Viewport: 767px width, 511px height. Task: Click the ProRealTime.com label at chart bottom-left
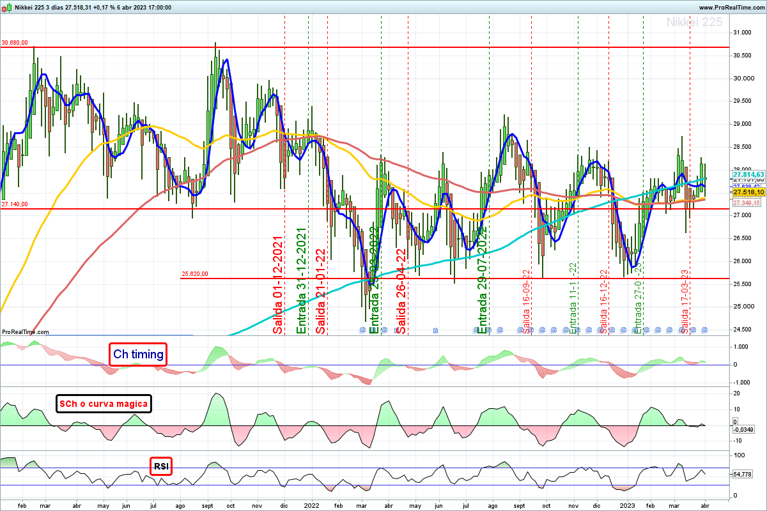pyautogui.click(x=25, y=332)
